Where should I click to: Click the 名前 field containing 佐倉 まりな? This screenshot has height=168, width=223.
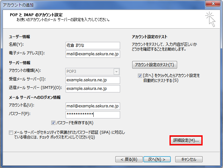92,45
